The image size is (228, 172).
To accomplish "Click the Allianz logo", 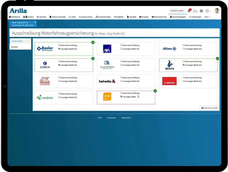I will click(x=169, y=49).
